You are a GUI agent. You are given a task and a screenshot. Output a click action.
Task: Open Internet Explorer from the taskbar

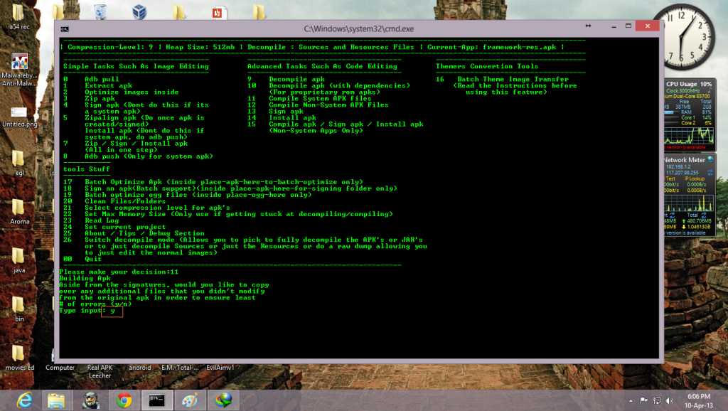point(24,400)
